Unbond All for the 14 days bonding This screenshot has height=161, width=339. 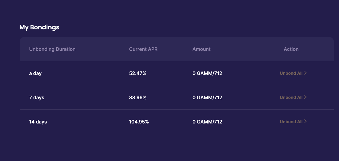[x=291, y=122]
